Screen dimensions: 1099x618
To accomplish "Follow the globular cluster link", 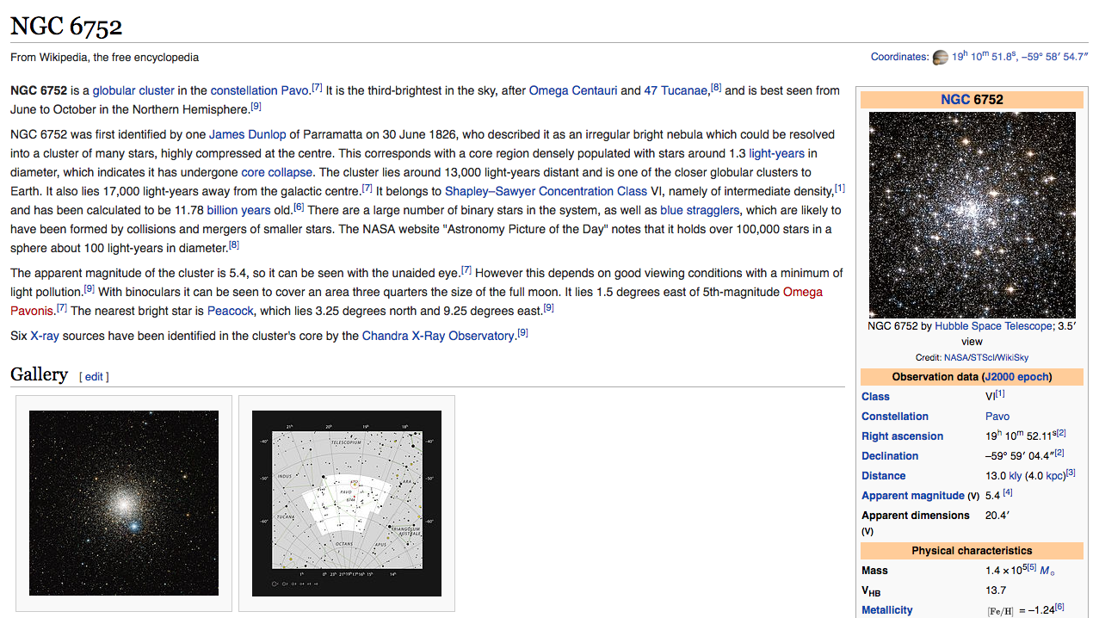I will (133, 90).
